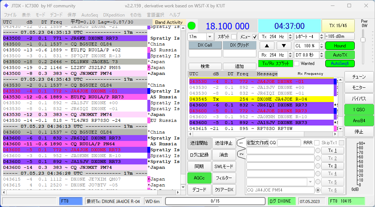Open the DXpedition menu

114,15
